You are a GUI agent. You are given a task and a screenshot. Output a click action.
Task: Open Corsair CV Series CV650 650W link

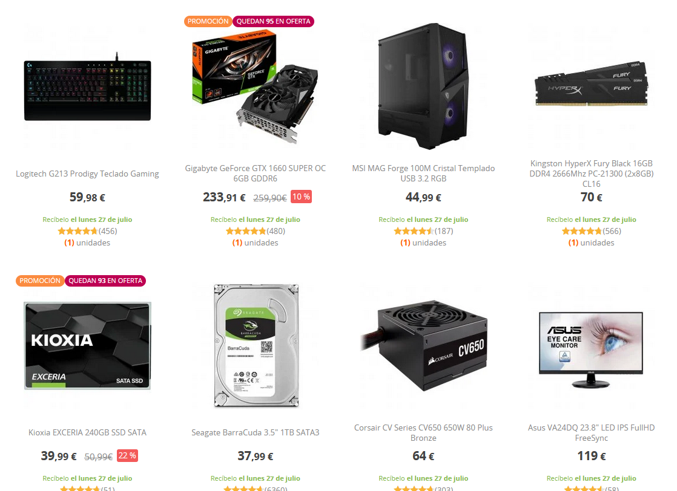[423, 432]
